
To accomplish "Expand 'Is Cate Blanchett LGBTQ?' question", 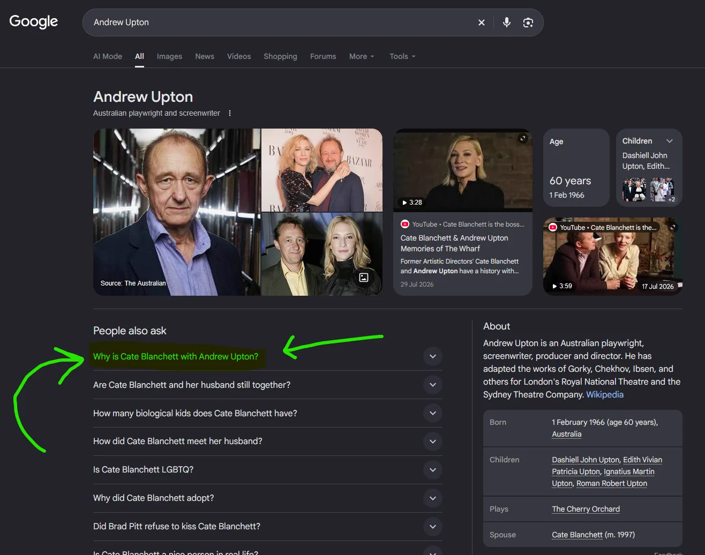I will pos(432,470).
